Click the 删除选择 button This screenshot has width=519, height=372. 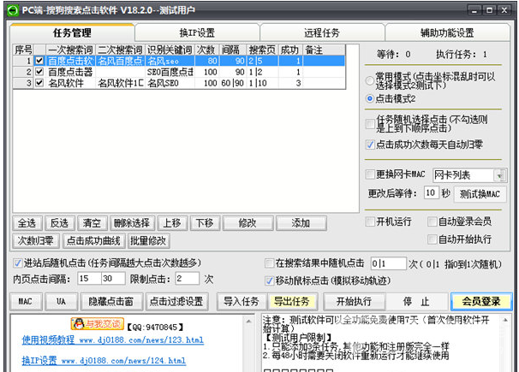pos(132,223)
